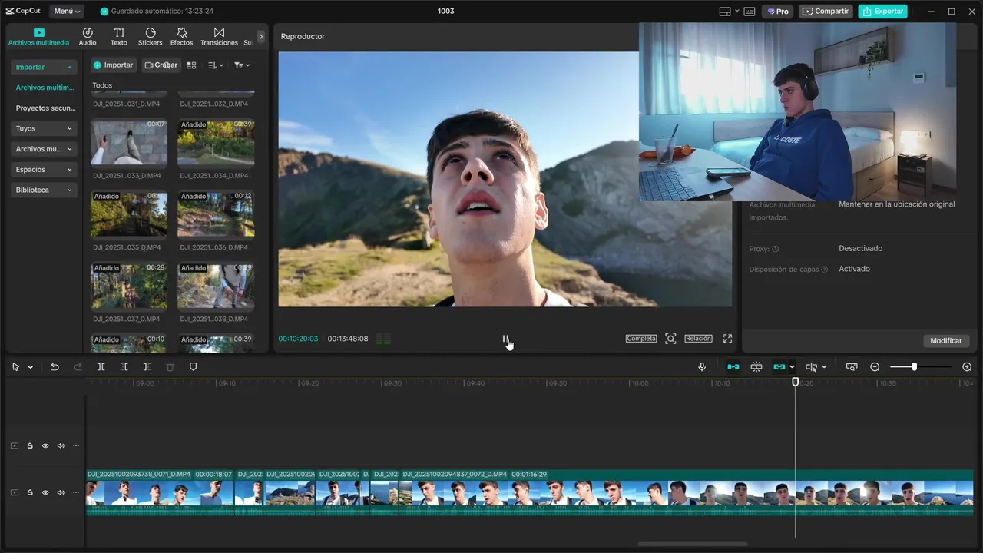Switch to the Archivos multimedia tab
This screenshot has width=983, height=553.
[x=38, y=36]
